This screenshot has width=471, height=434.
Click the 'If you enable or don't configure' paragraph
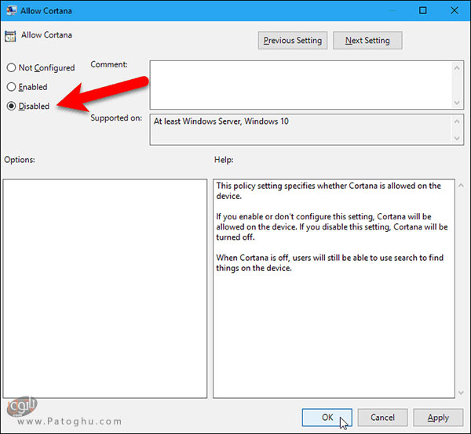click(332, 227)
